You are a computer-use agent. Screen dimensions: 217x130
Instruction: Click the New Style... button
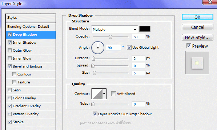point(197,38)
